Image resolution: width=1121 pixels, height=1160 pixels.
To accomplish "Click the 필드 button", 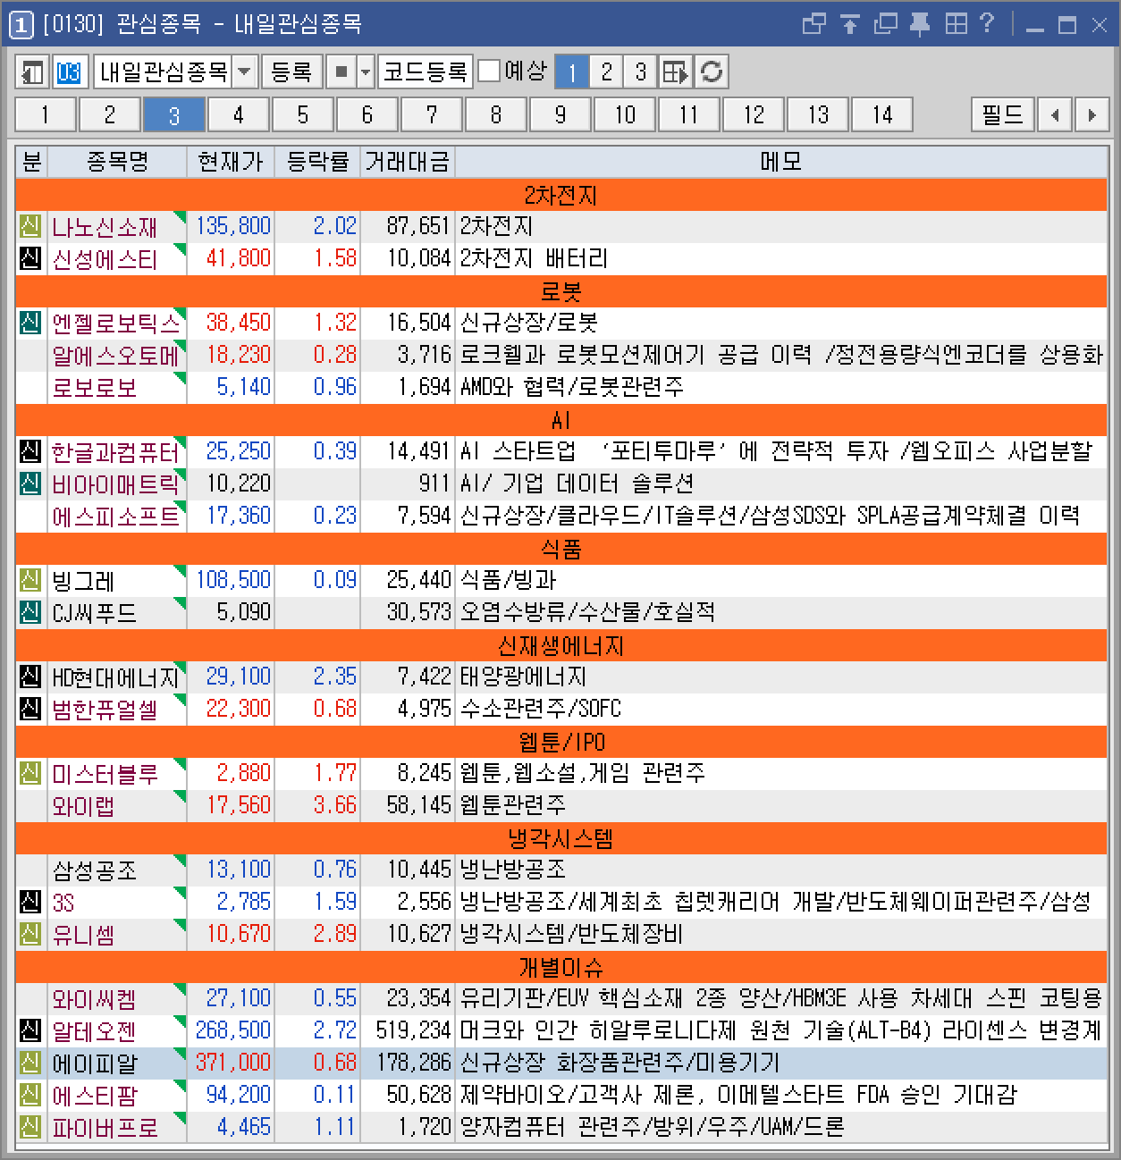I will [x=1002, y=114].
